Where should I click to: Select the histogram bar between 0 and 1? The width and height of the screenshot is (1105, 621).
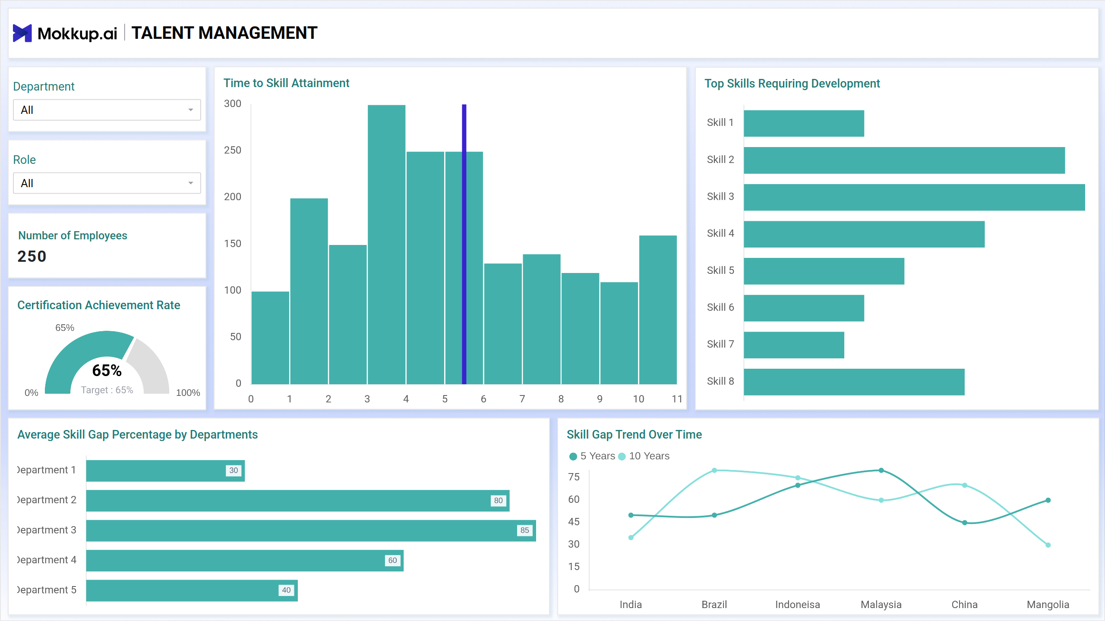[270, 338]
